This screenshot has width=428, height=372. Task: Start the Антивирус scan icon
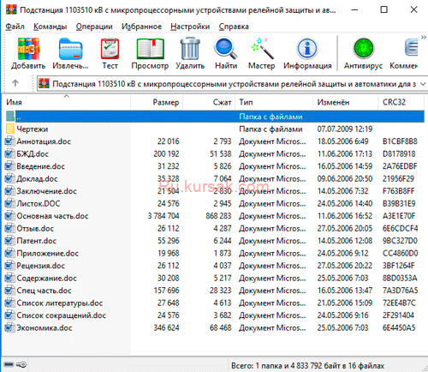click(x=363, y=49)
